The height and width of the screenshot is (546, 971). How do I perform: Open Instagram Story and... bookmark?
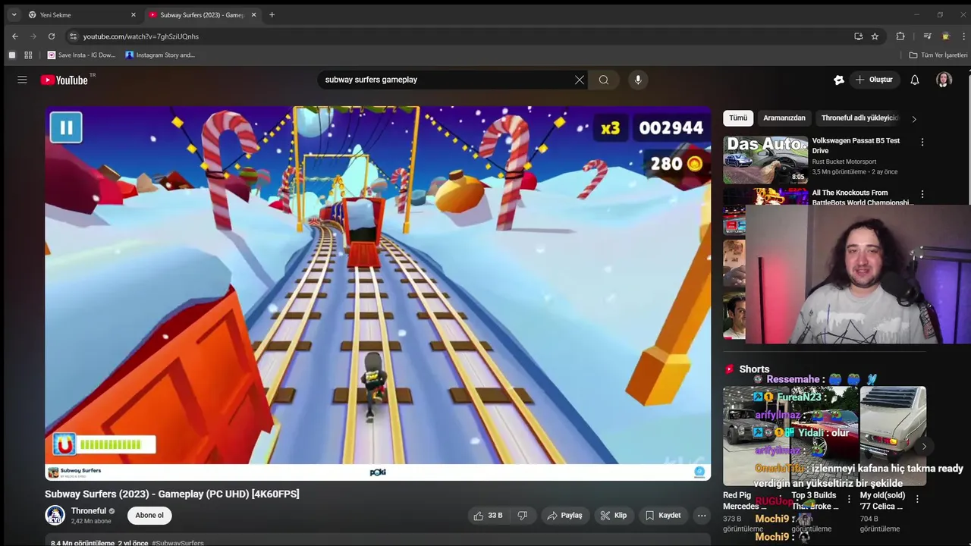(160, 55)
